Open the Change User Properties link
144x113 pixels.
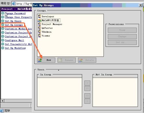[18, 17]
